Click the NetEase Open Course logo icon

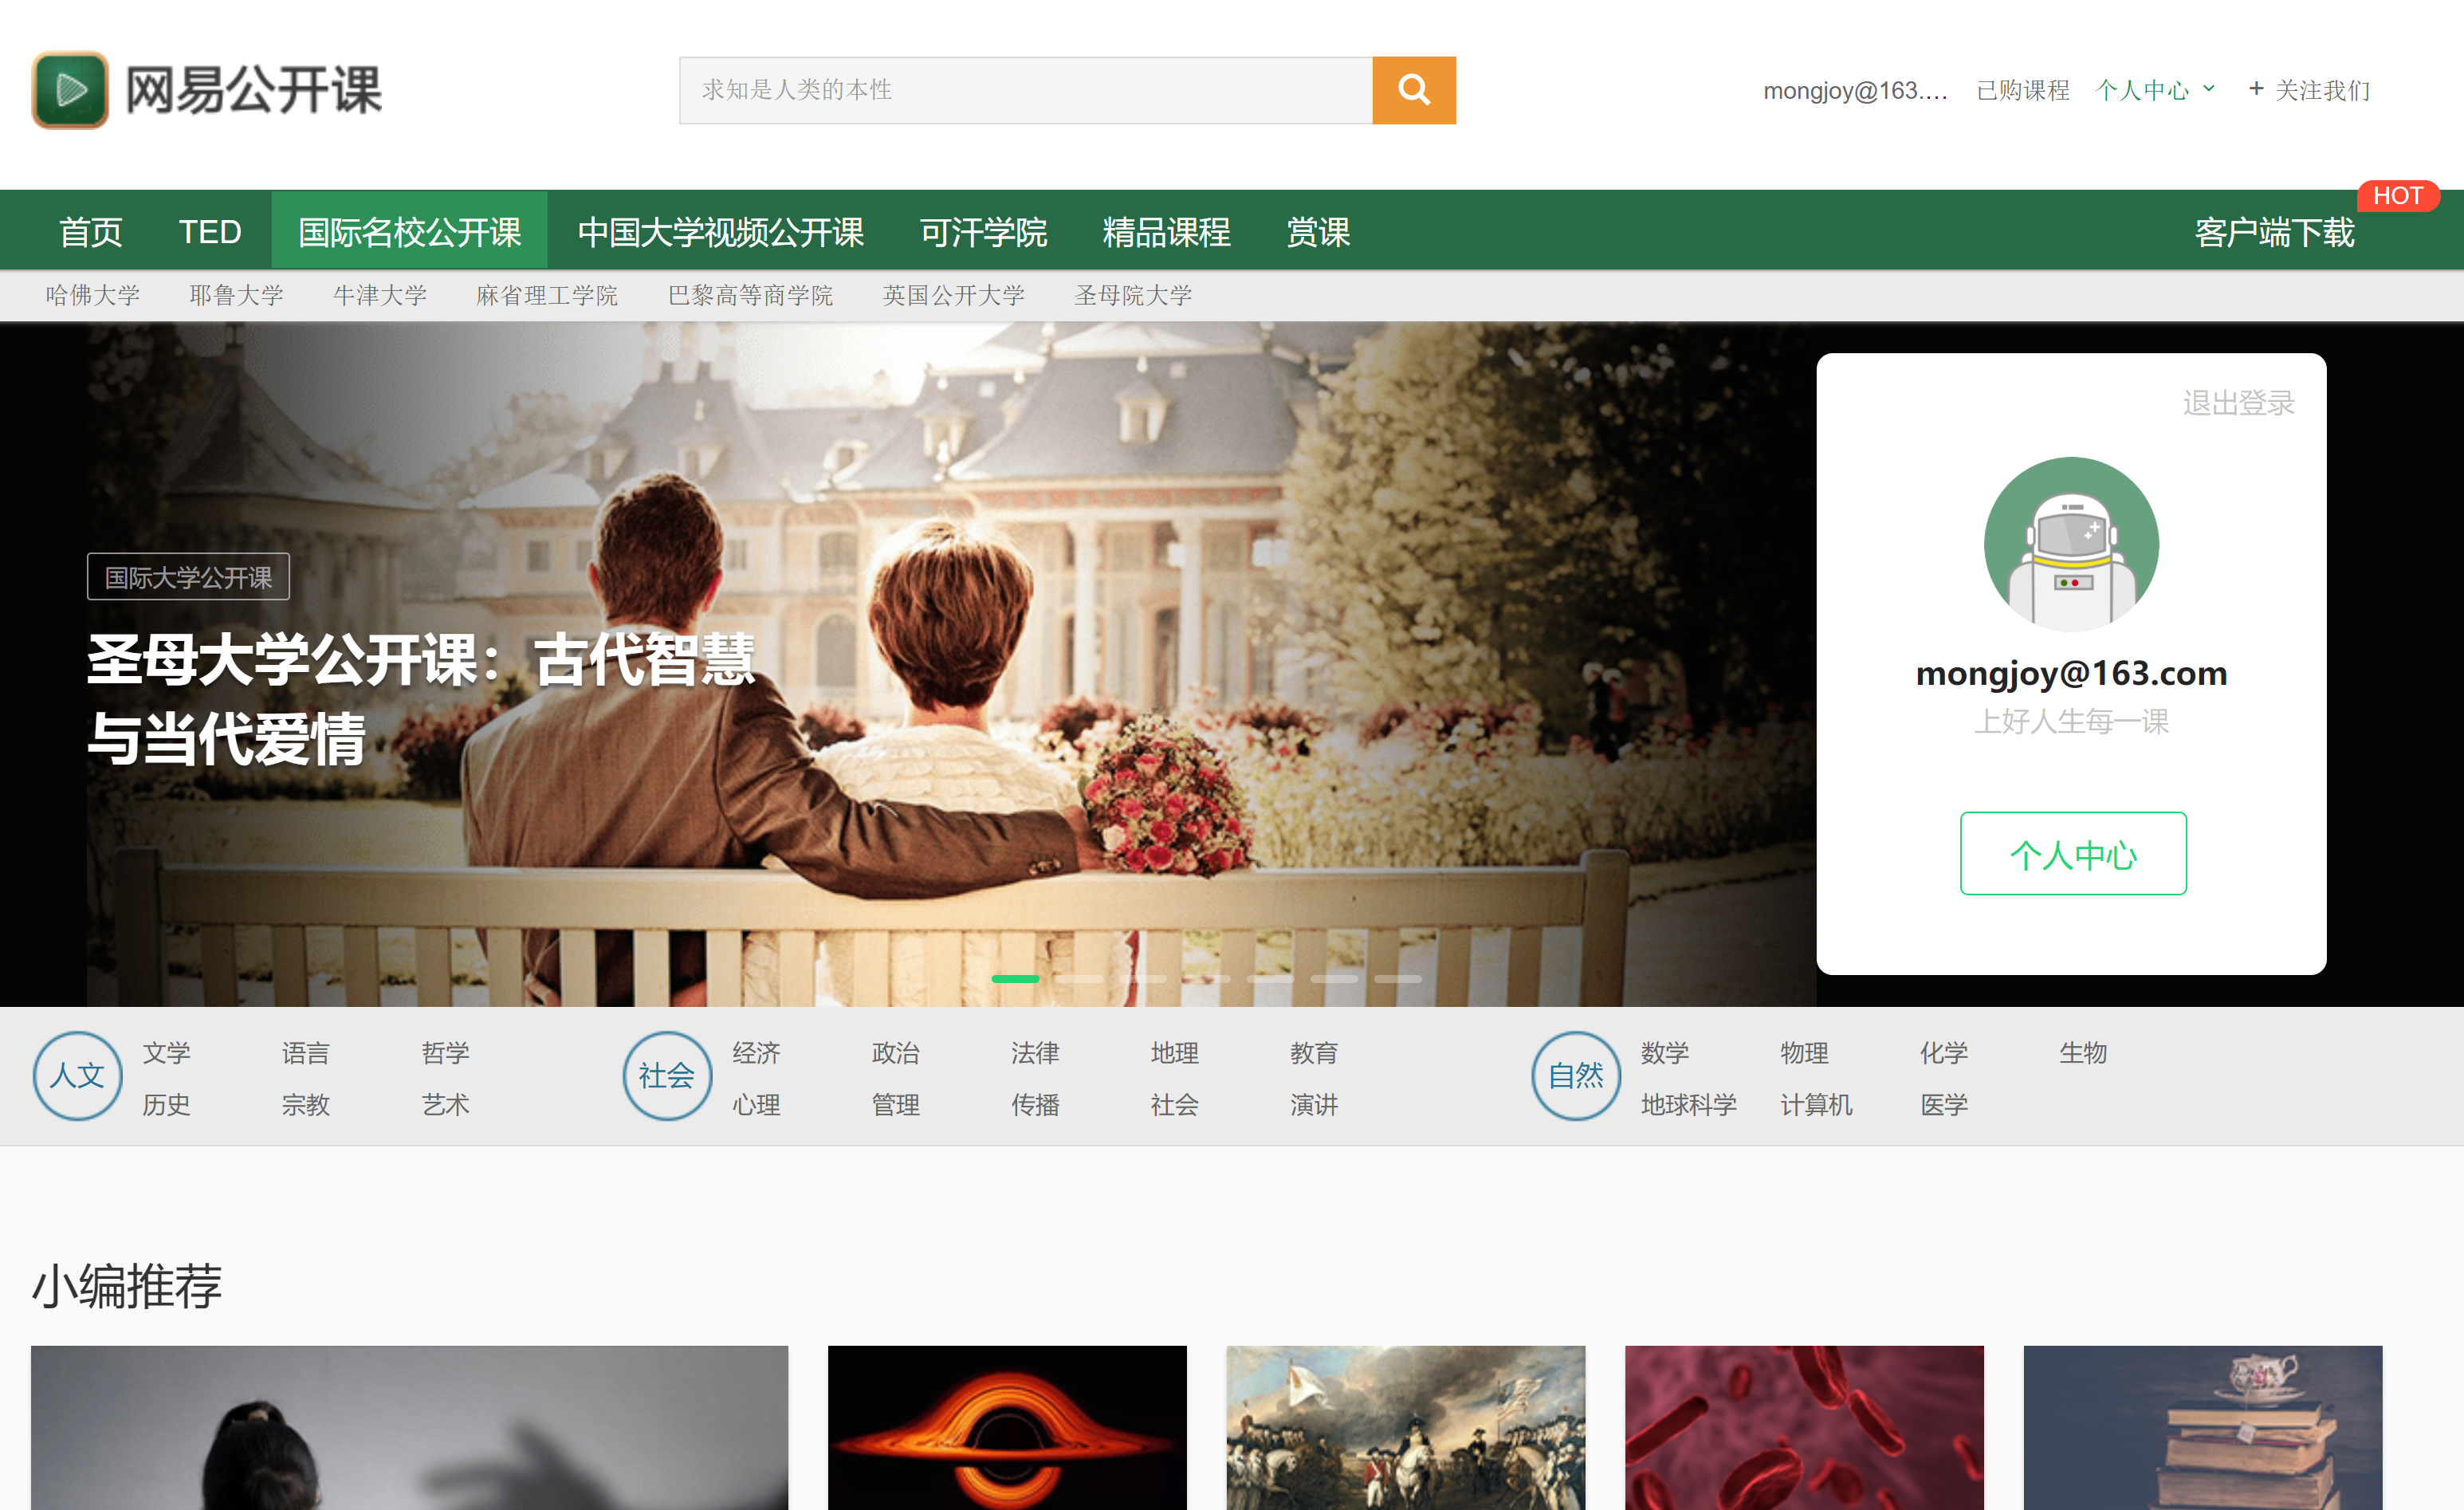[70, 90]
